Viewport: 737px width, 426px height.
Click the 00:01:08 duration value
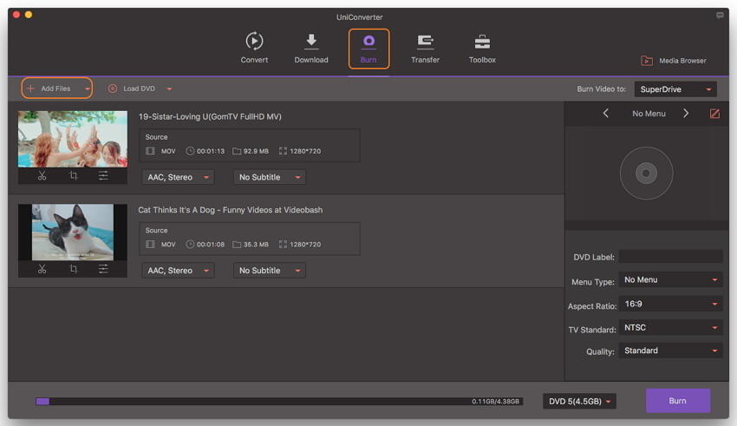210,245
